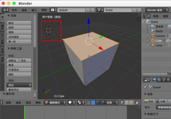Click the screen layout browse icon beside Default
The width and height of the screenshot is (171, 119).
click(x=53, y=10)
